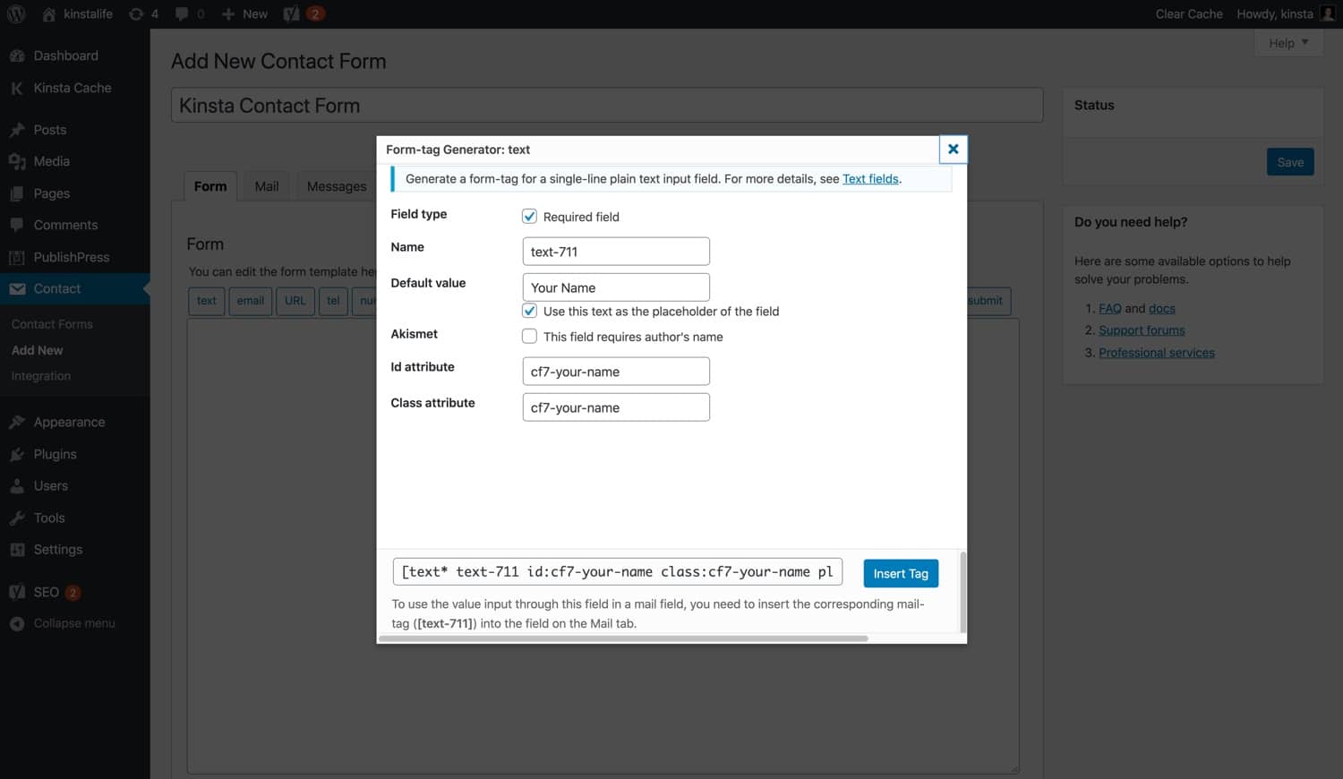Open the Howdy, kinsta user menu

pos(1275,13)
